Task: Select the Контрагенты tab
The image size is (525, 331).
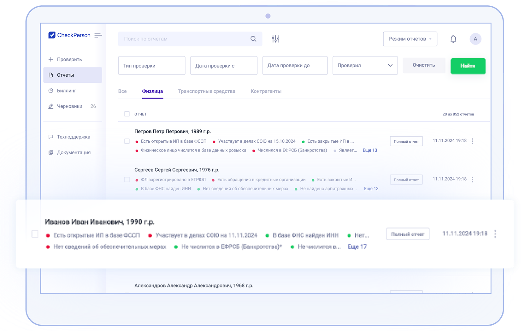Action: (x=266, y=91)
